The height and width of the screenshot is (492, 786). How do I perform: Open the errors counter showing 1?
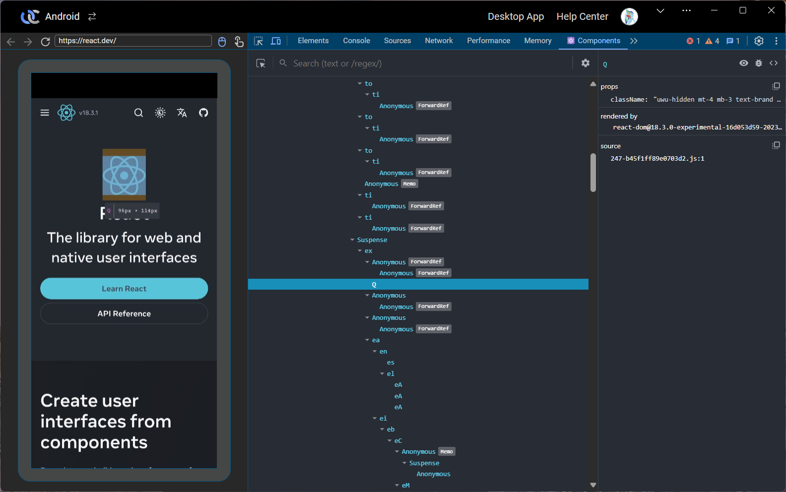click(693, 41)
